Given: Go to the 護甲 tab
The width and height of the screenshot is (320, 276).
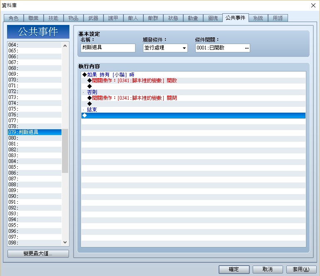Looking at the screenshot, I should [113, 18].
